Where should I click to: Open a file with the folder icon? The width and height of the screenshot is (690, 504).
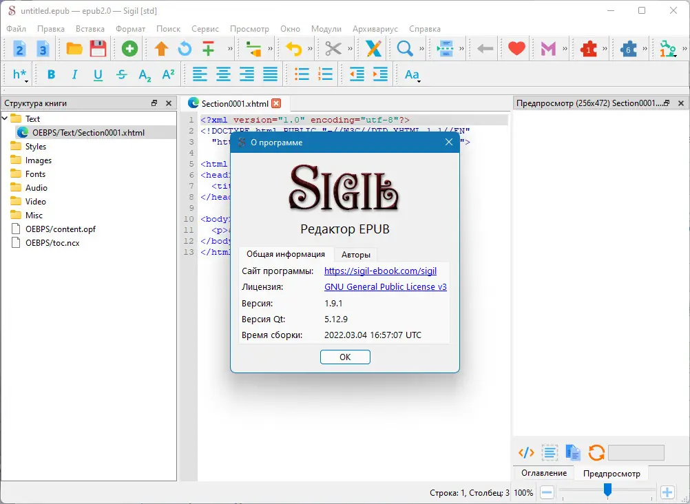click(x=74, y=48)
